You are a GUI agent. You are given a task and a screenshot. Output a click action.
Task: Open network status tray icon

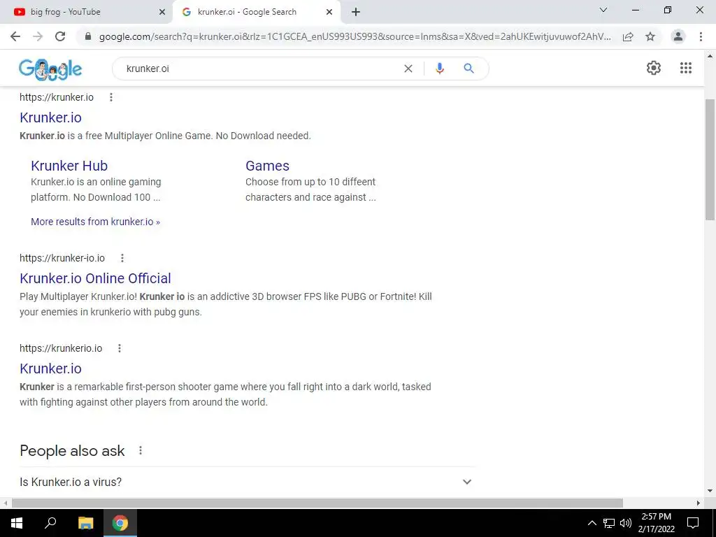(x=609, y=523)
